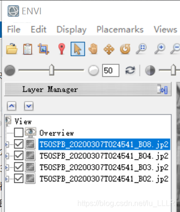Image resolution: width=180 pixels, height=212 pixels.
Task: Select the Chip View crop tool
Action: click(x=43, y=49)
